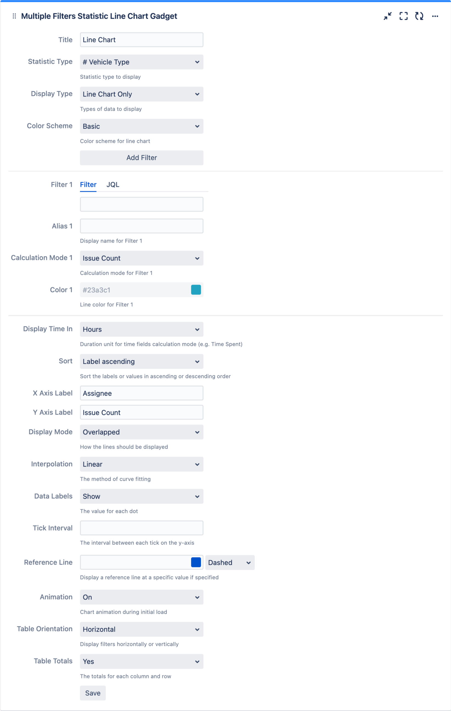Open the gadget more options menu
The image size is (451, 711).
(435, 16)
